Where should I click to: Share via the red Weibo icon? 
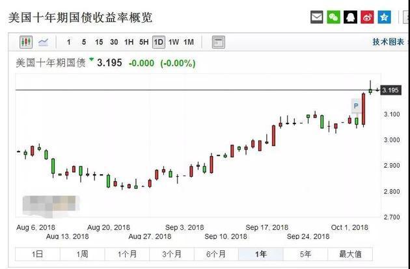coord(367,17)
